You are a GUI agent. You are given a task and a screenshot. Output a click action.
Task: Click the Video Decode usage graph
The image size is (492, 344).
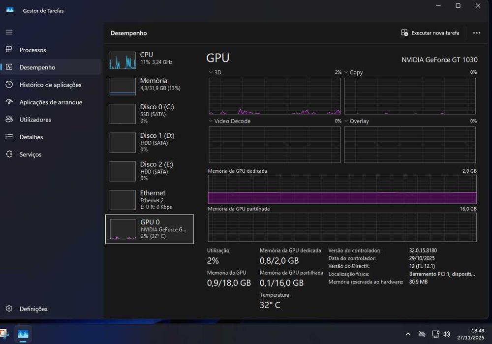coord(275,145)
